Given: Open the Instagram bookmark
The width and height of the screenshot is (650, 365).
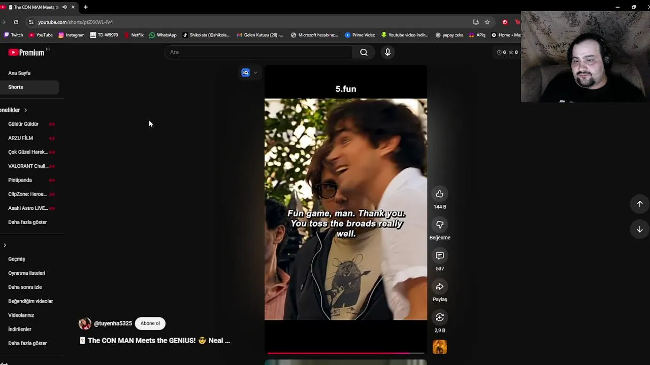Looking at the screenshot, I should (72, 35).
